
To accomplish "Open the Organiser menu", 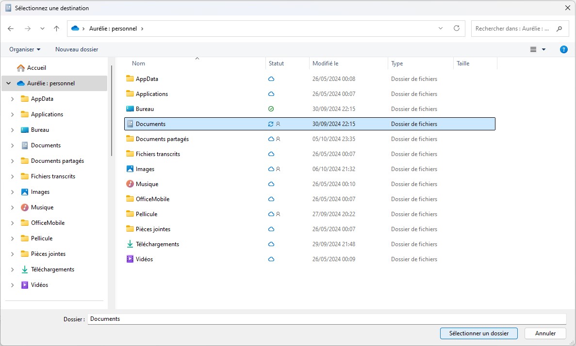I will tap(25, 49).
